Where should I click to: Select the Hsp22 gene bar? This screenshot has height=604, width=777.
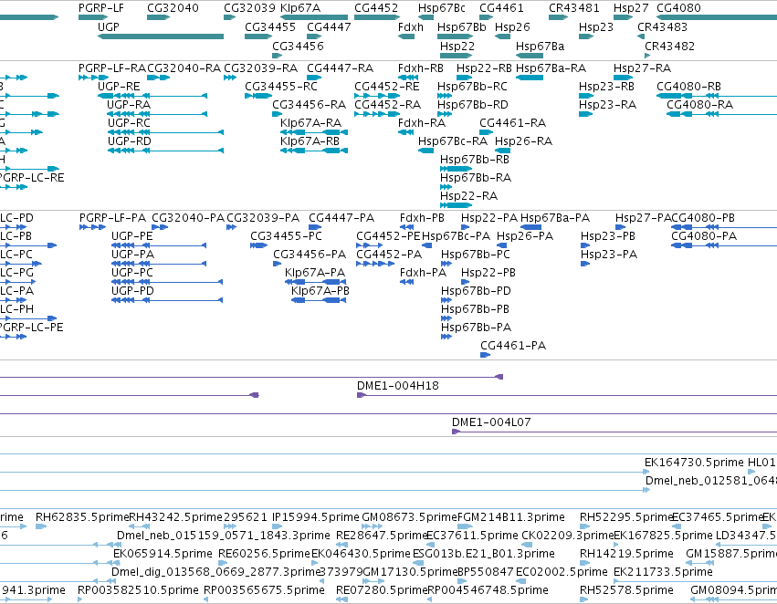(456, 56)
